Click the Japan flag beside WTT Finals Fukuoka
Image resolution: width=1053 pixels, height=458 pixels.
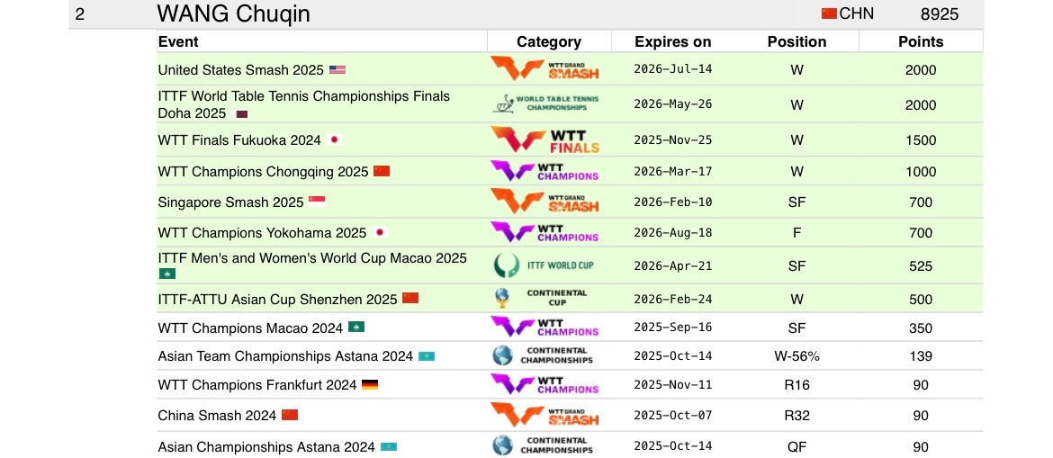click(335, 140)
